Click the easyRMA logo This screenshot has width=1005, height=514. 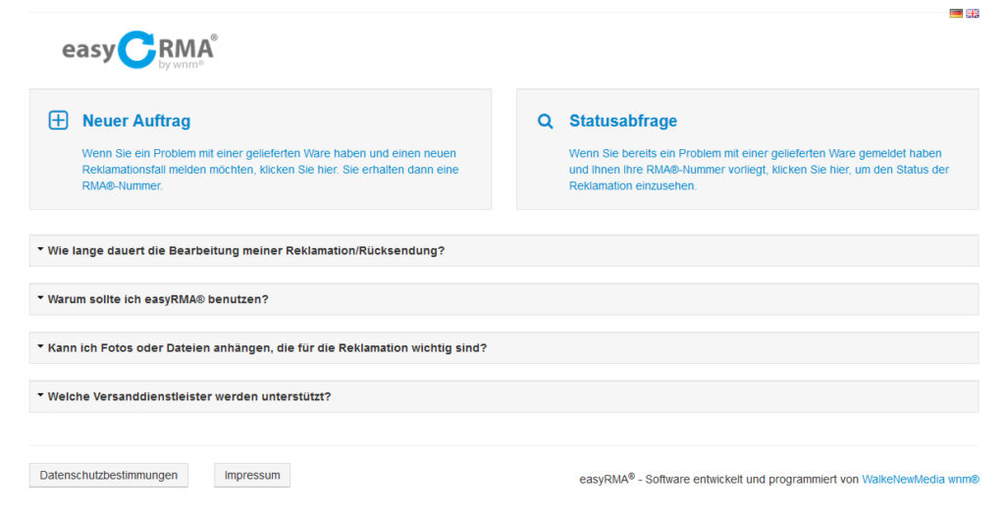pyautogui.click(x=139, y=50)
